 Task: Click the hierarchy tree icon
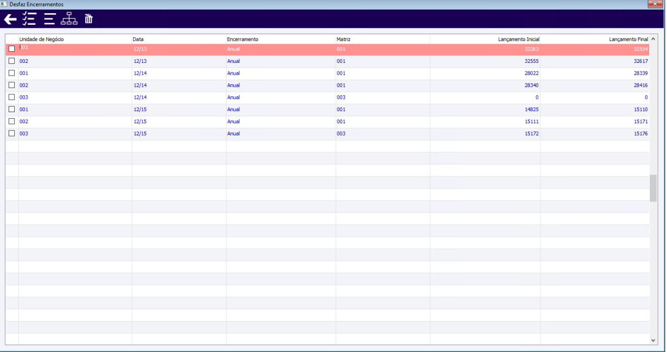[69, 19]
